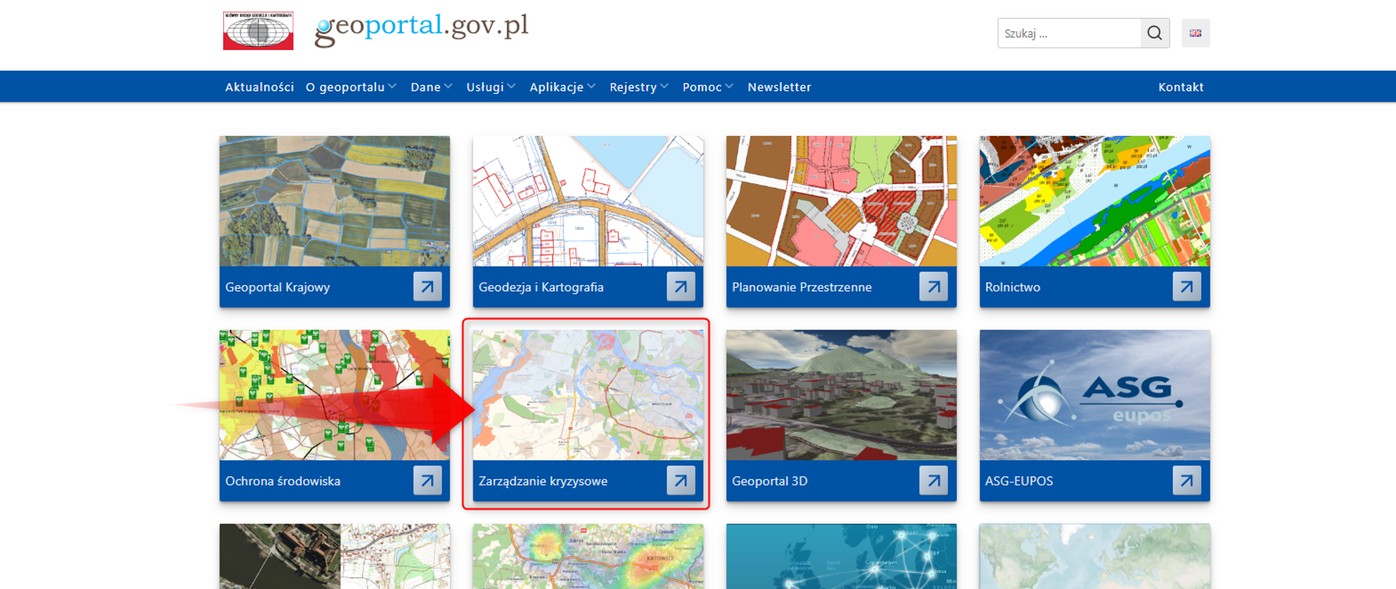Open the Usługi dropdown menu
The height and width of the screenshot is (589, 1396).
pos(491,87)
